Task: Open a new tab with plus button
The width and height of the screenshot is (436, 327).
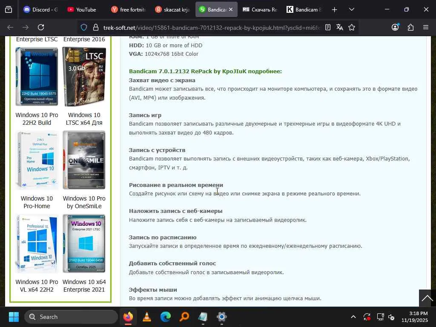Action: 335,10
